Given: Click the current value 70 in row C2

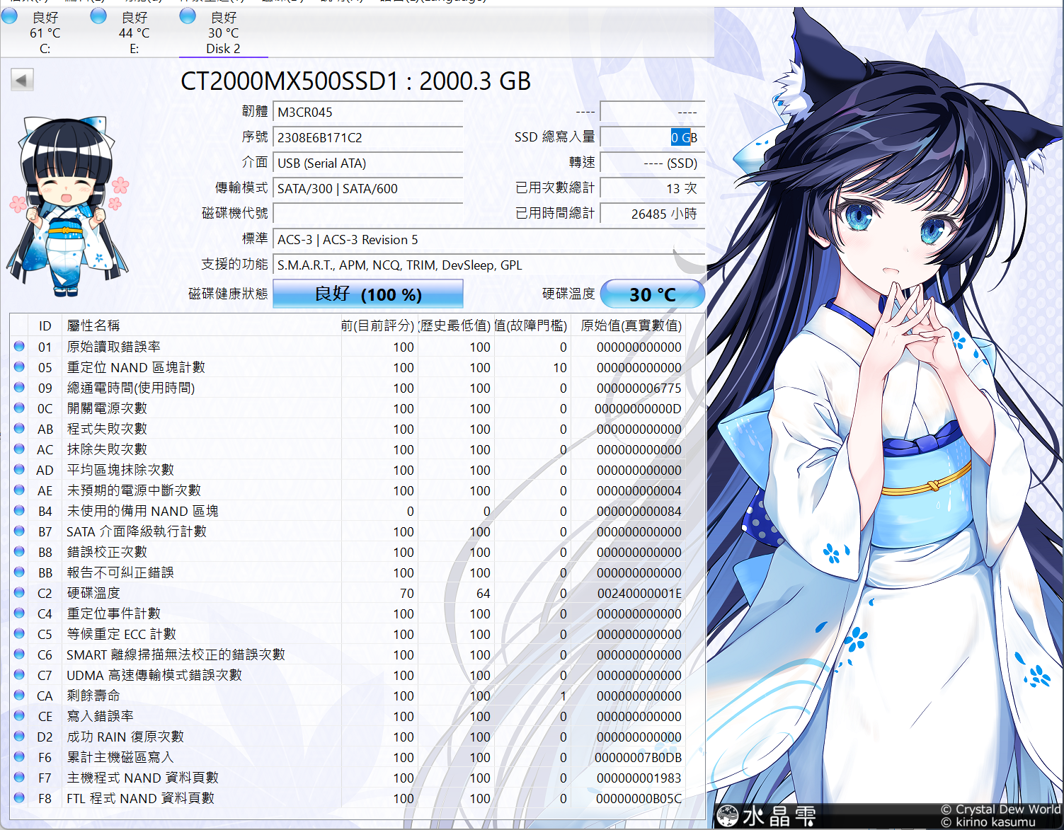Looking at the screenshot, I should pos(407,594).
